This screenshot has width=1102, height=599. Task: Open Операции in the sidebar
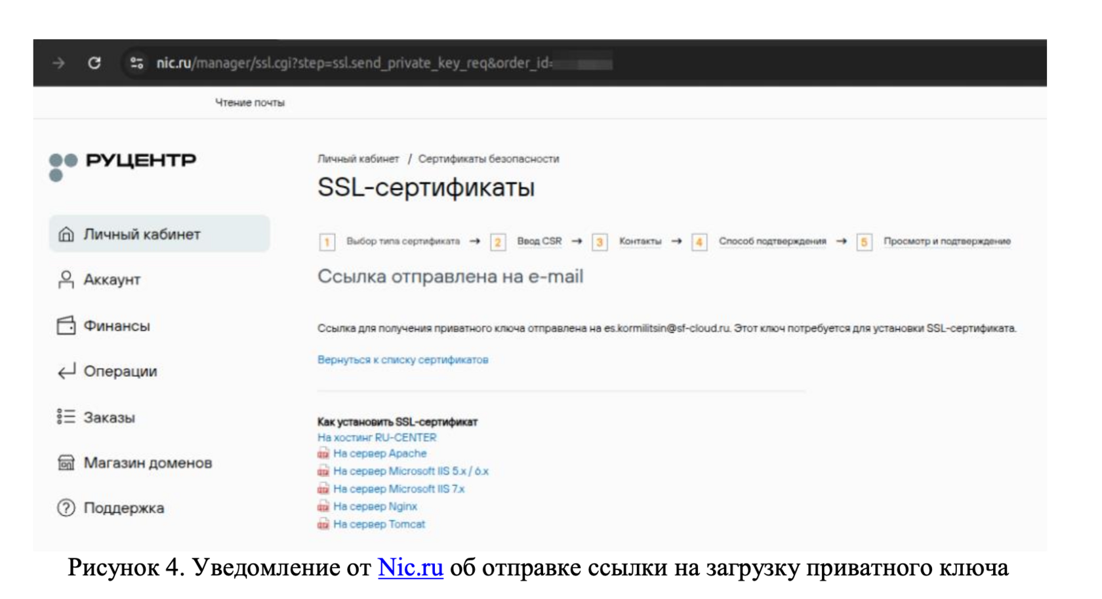point(120,372)
